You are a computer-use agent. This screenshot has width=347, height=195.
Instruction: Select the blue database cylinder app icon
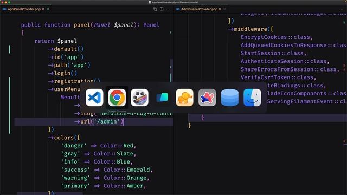pos(230,97)
